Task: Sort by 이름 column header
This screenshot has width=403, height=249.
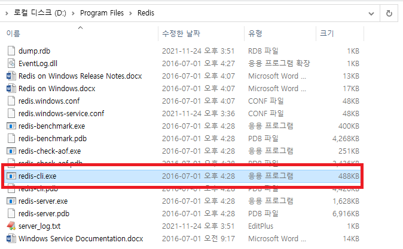Action: click(x=81, y=33)
